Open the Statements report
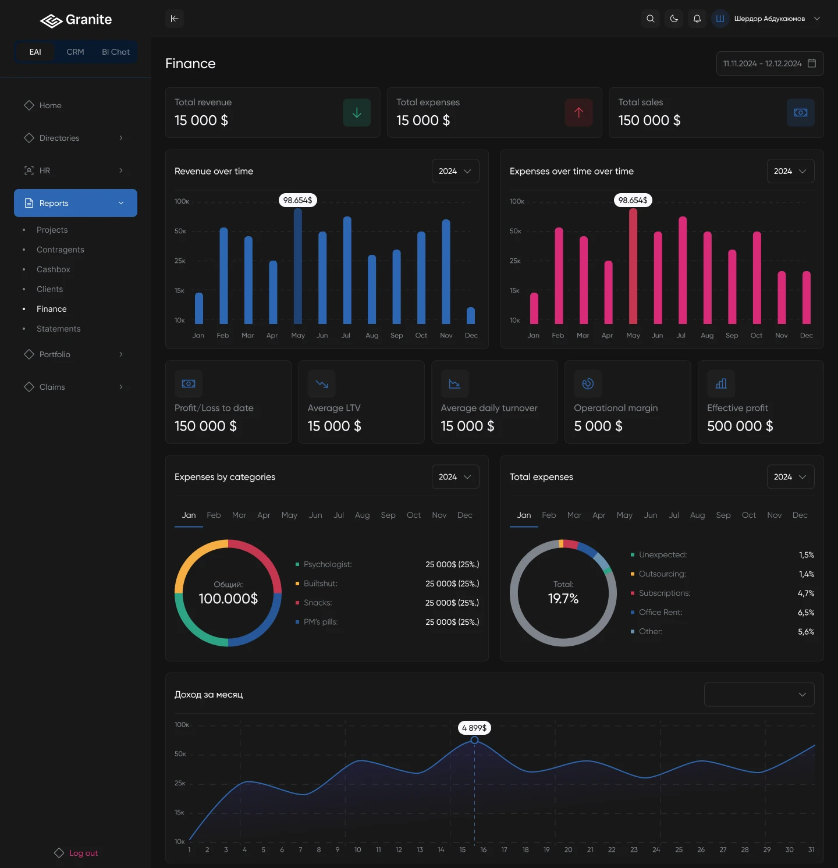 [x=58, y=329]
